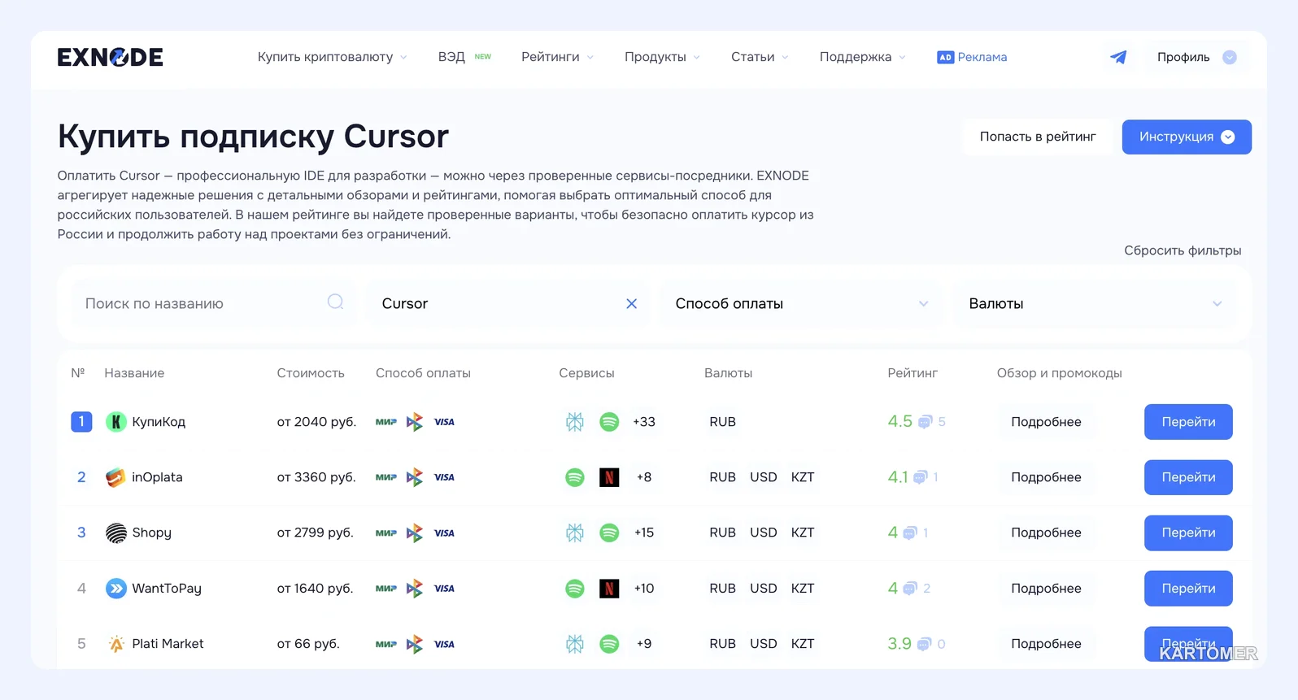Click the inOplata logo icon

(x=116, y=477)
